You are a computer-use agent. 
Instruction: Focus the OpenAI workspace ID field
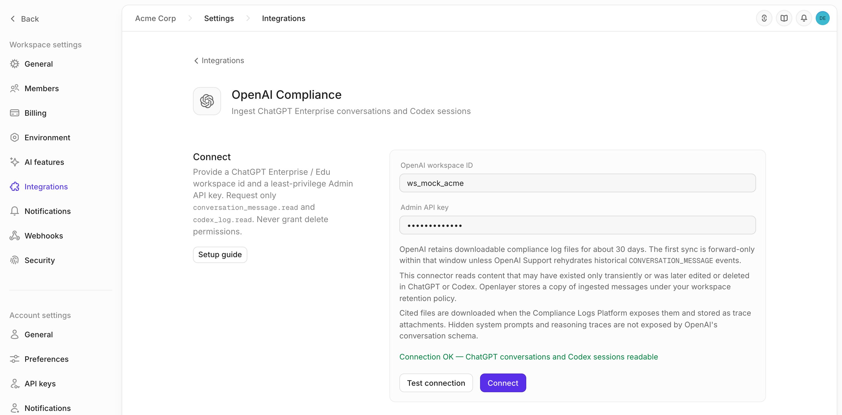pyautogui.click(x=578, y=183)
